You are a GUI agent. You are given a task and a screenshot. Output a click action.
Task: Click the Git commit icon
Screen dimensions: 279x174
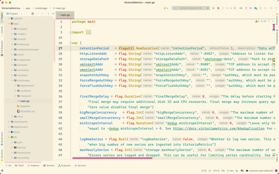[x=251, y=8]
